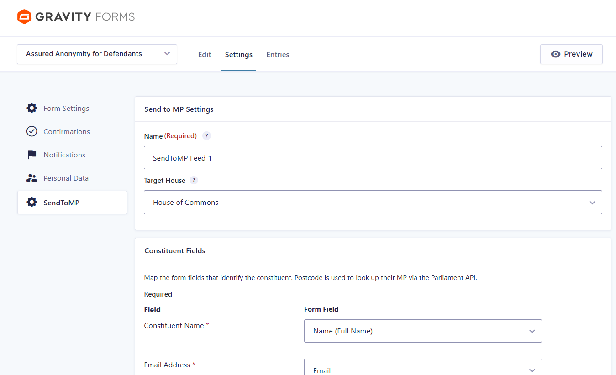Click the Constituent Fields heading
Viewport: 616px width, 375px height.
pos(175,250)
